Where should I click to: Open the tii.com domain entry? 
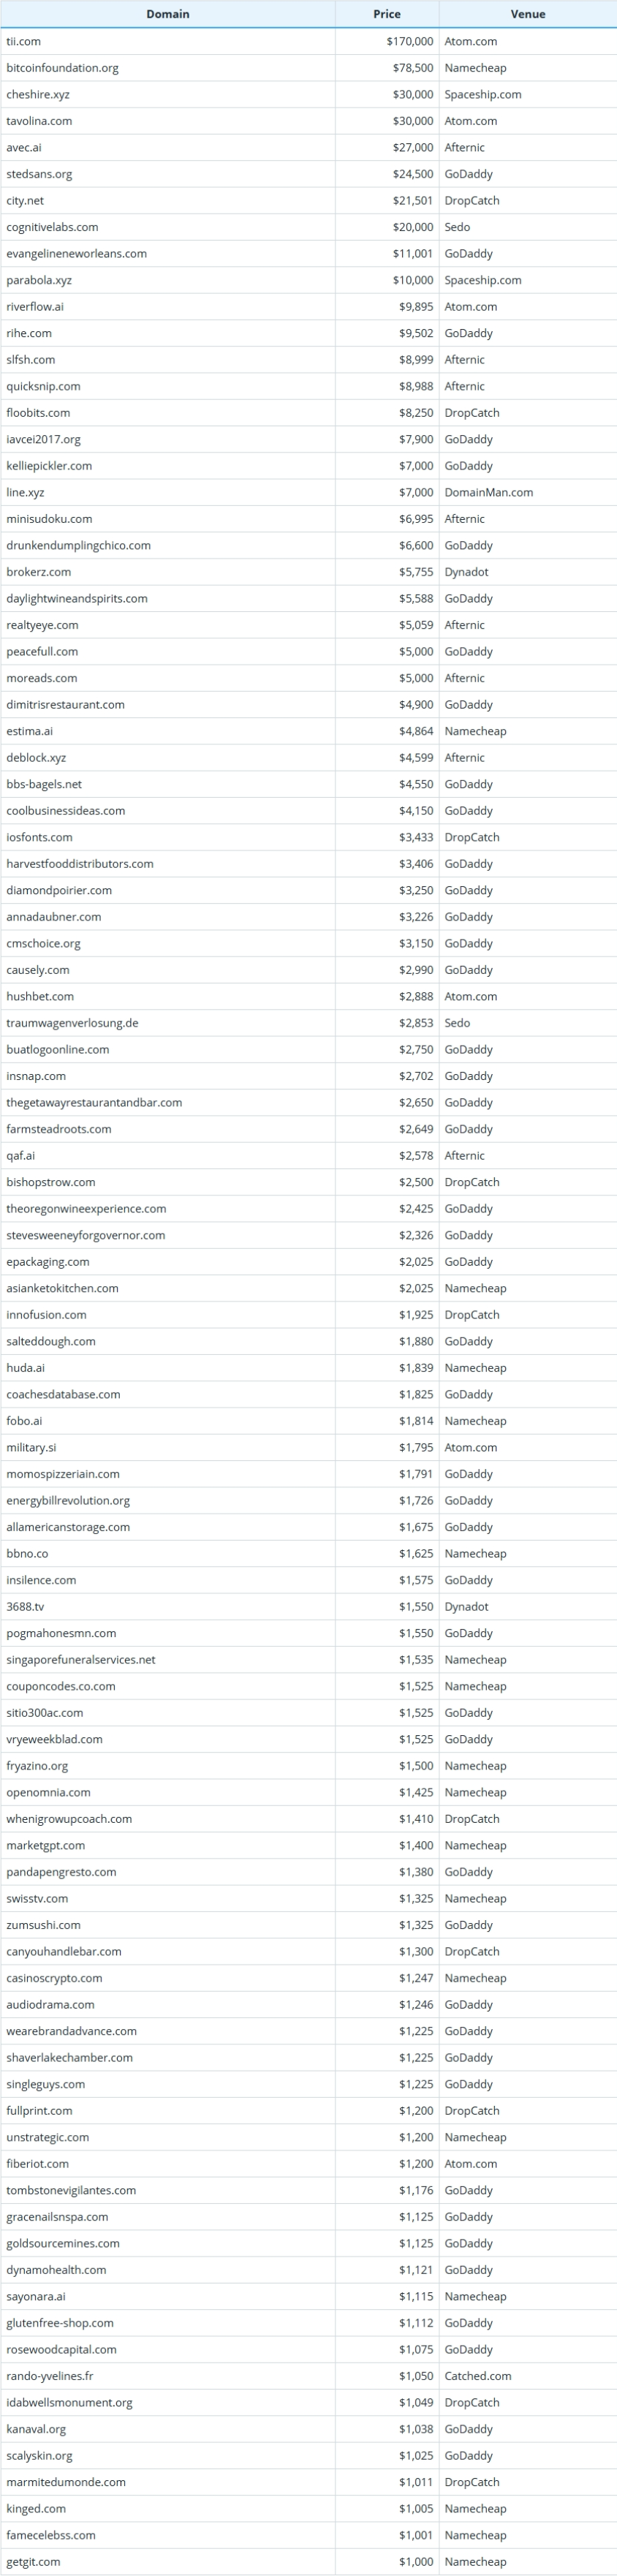click(24, 41)
